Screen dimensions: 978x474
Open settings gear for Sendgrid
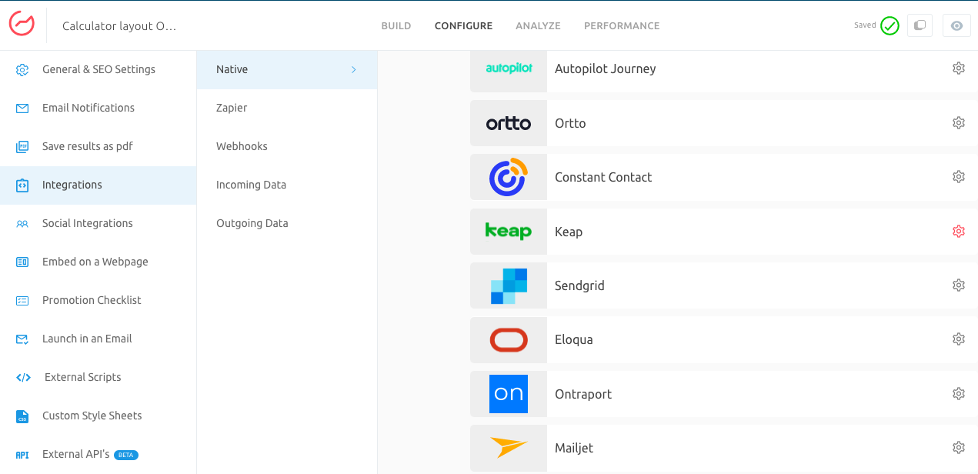[x=959, y=285]
